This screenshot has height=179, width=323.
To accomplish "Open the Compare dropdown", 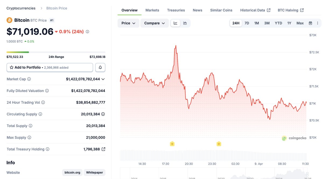I will coord(155,23).
